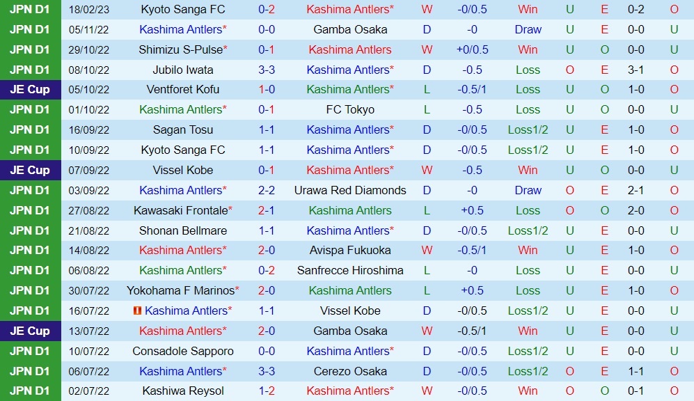Open the Shimizu S-Pulse team link
The width and height of the screenshot is (694, 401).
pos(181,49)
